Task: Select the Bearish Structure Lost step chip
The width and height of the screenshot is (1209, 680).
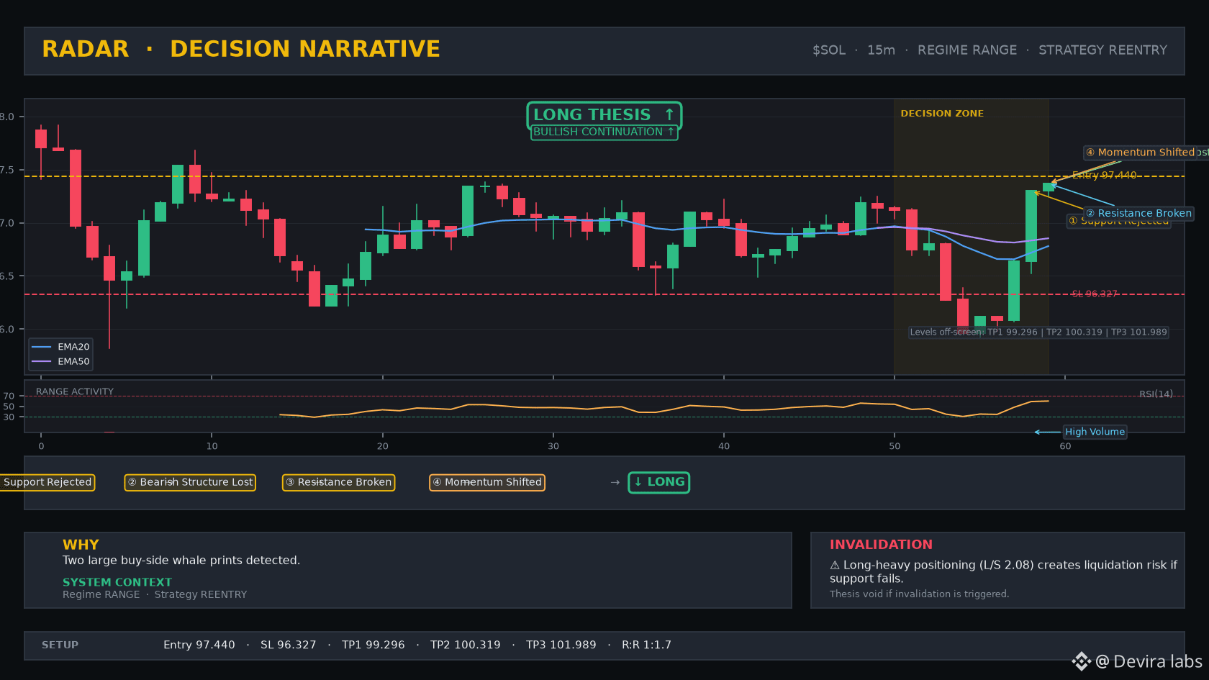Action: [x=190, y=482]
